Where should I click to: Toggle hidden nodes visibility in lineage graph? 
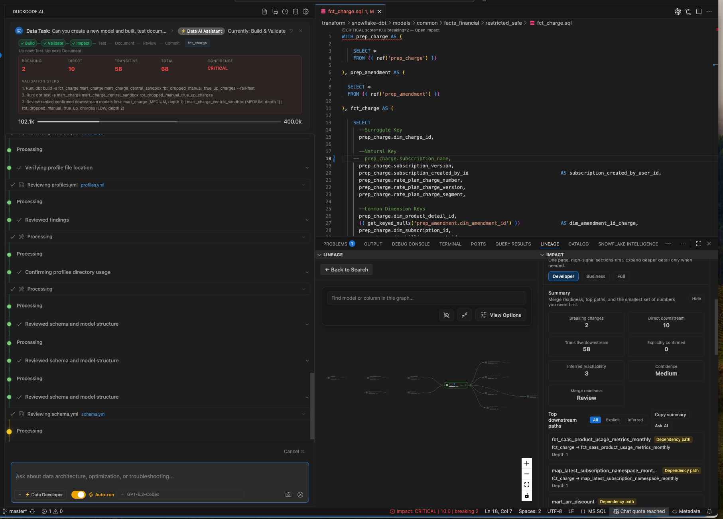pos(446,315)
